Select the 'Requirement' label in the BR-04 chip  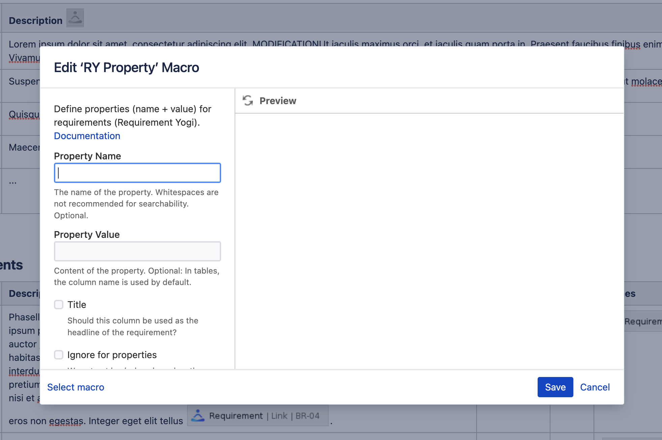pos(236,416)
